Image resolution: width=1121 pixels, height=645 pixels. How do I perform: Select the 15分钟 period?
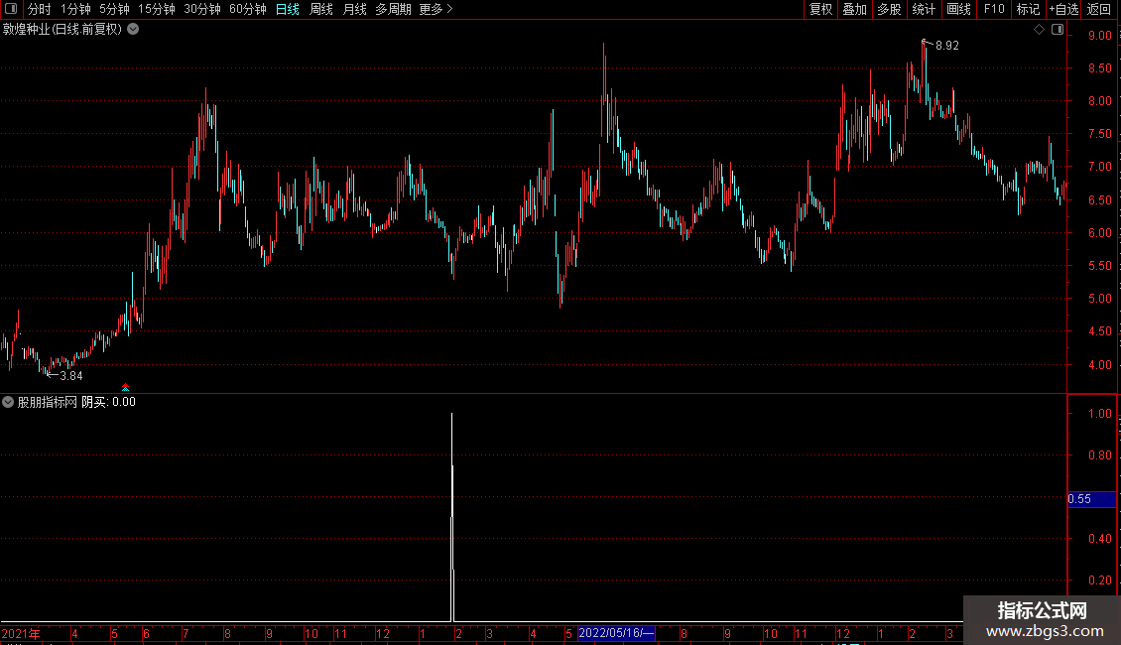[x=157, y=9]
